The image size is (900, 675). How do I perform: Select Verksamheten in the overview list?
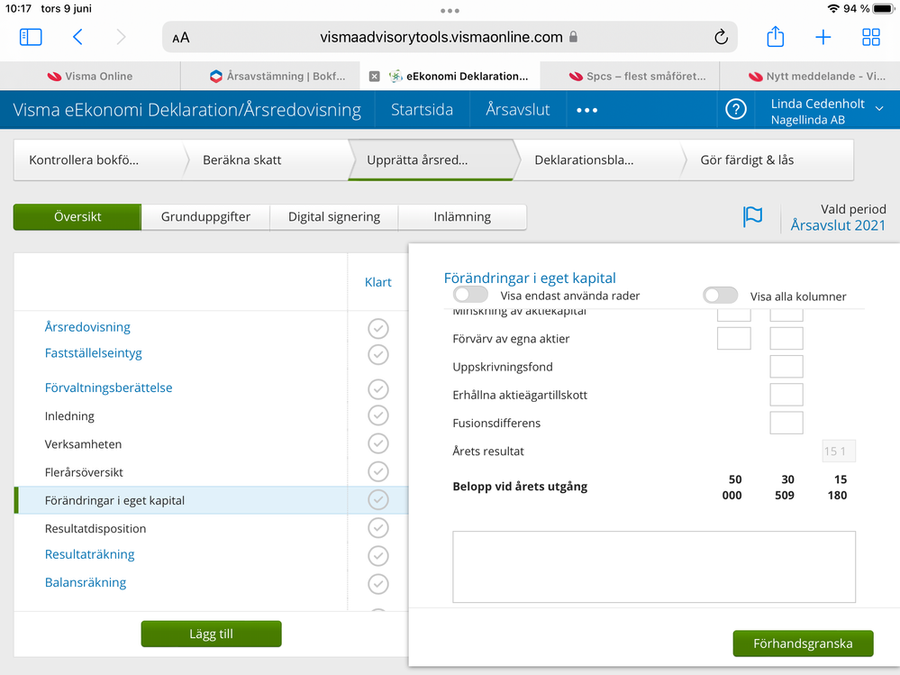click(x=83, y=444)
